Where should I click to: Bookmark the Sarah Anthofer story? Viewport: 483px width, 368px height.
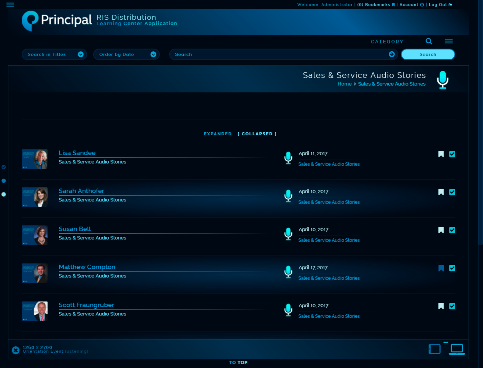(x=441, y=192)
